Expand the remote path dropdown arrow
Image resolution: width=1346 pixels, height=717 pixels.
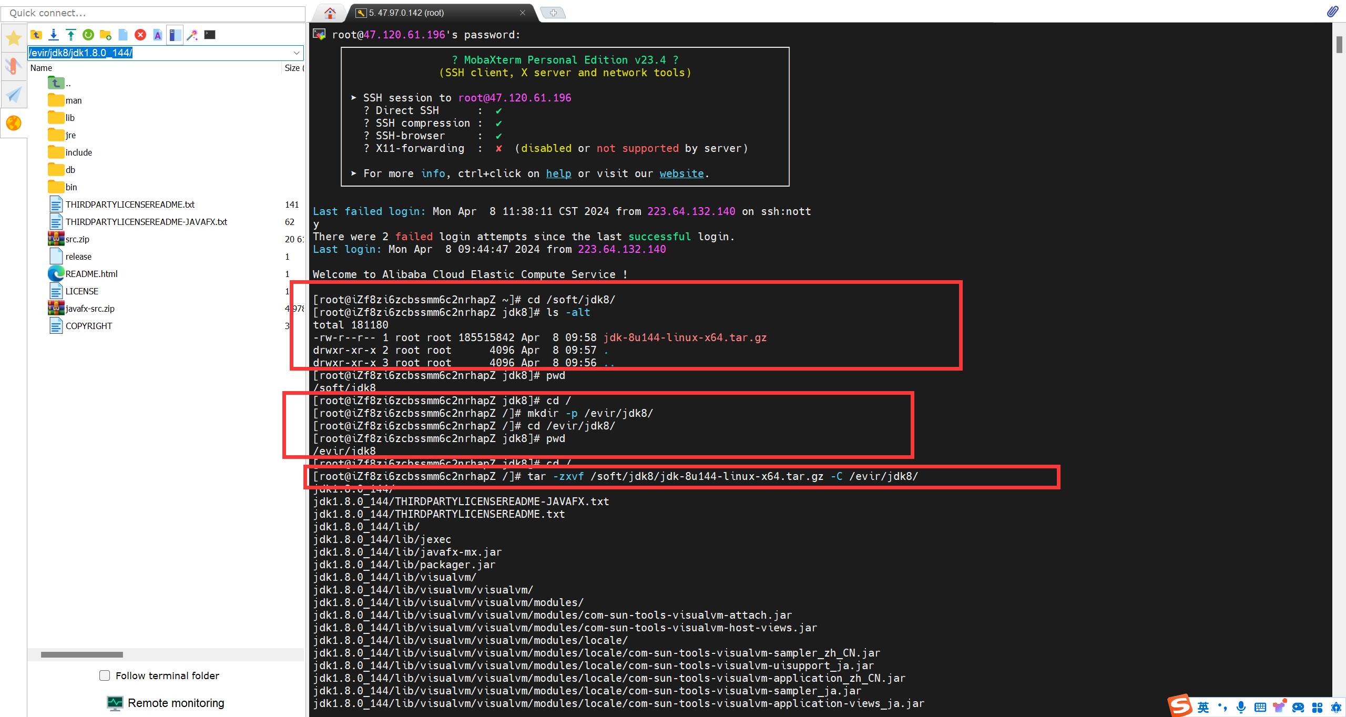tap(297, 53)
